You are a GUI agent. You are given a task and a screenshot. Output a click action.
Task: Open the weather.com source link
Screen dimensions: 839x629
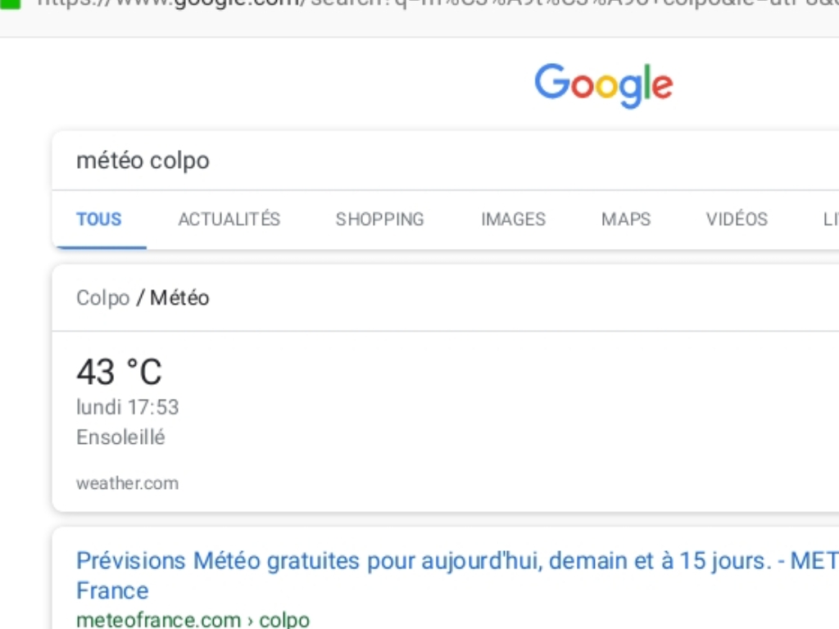tap(127, 483)
